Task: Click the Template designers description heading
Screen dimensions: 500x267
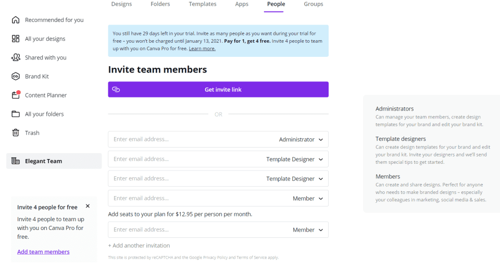Action: pyautogui.click(x=401, y=139)
